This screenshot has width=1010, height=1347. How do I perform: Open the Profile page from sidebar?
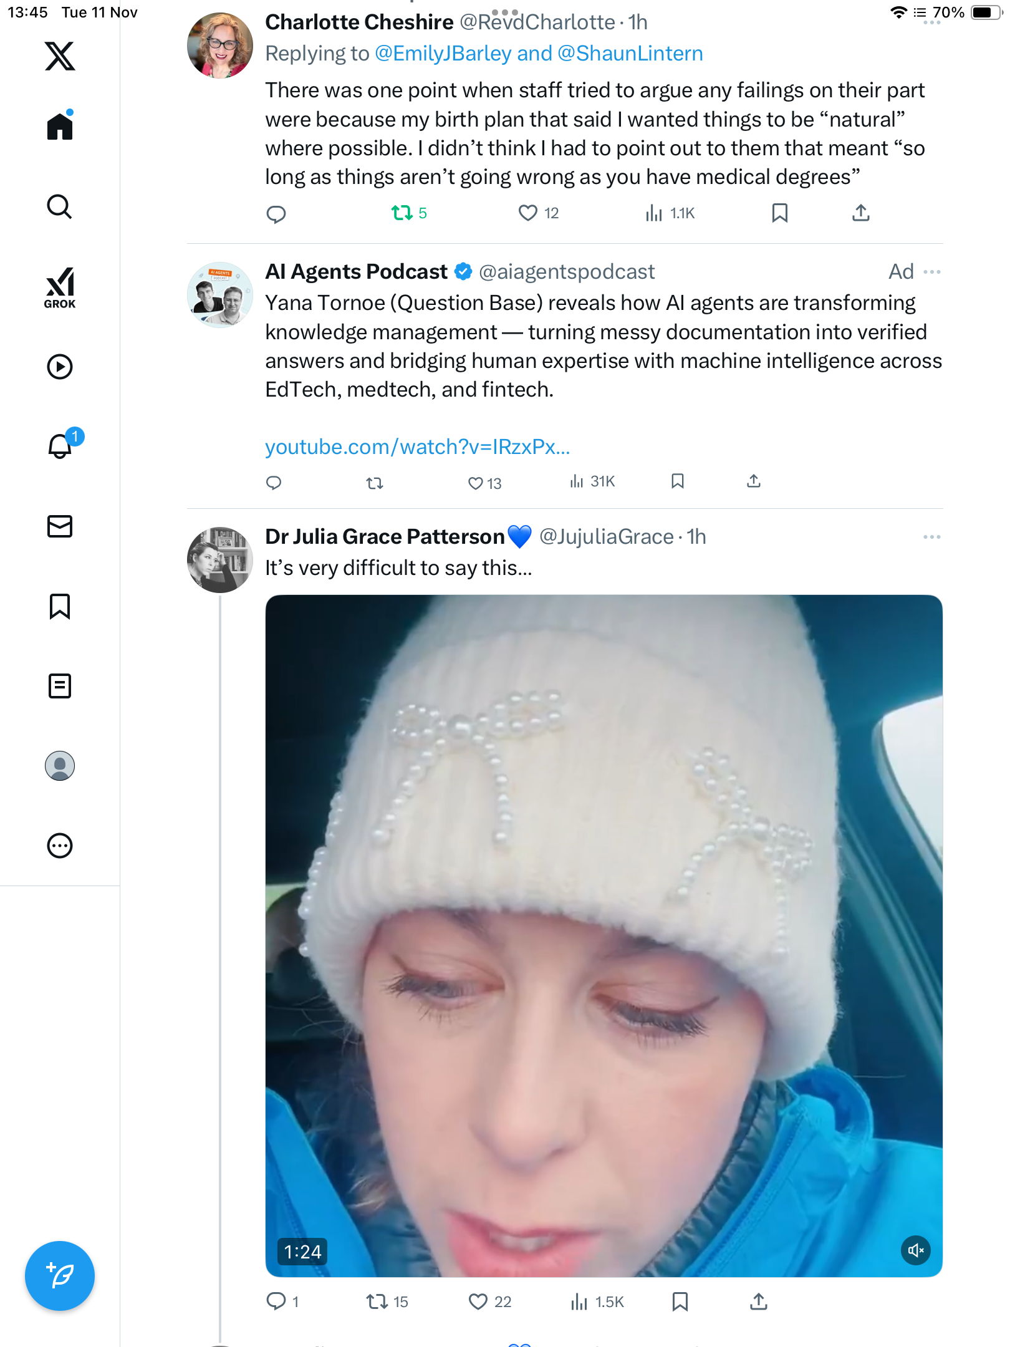pos(60,766)
